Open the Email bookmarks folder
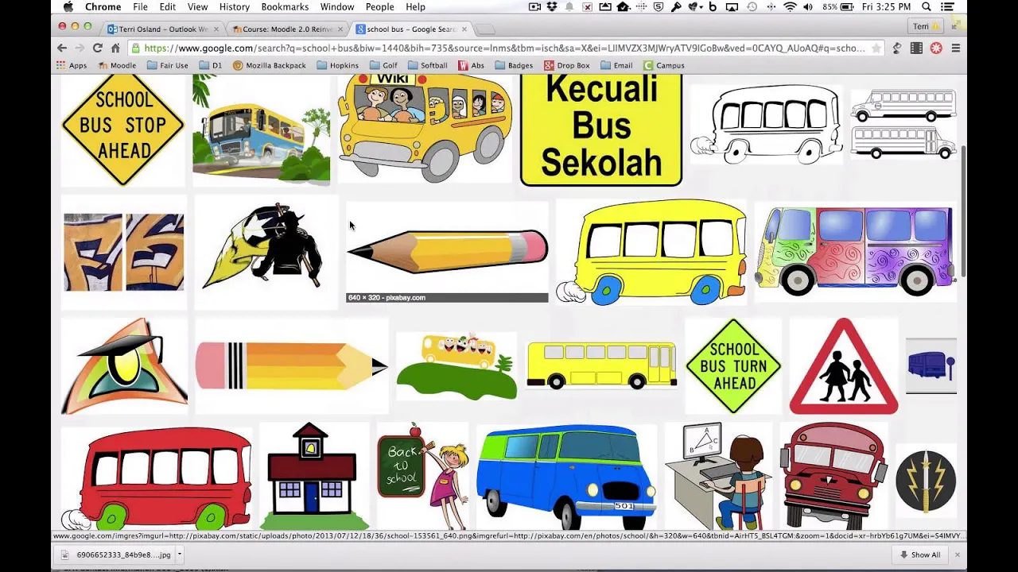The height and width of the screenshot is (572, 1018). click(616, 65)
